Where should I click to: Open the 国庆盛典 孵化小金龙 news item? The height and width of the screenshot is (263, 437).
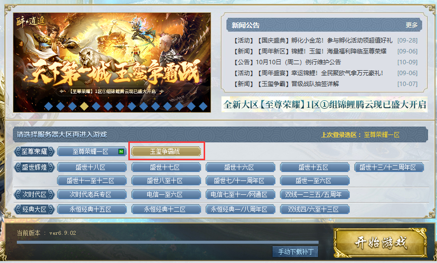[x=313, y=41]
